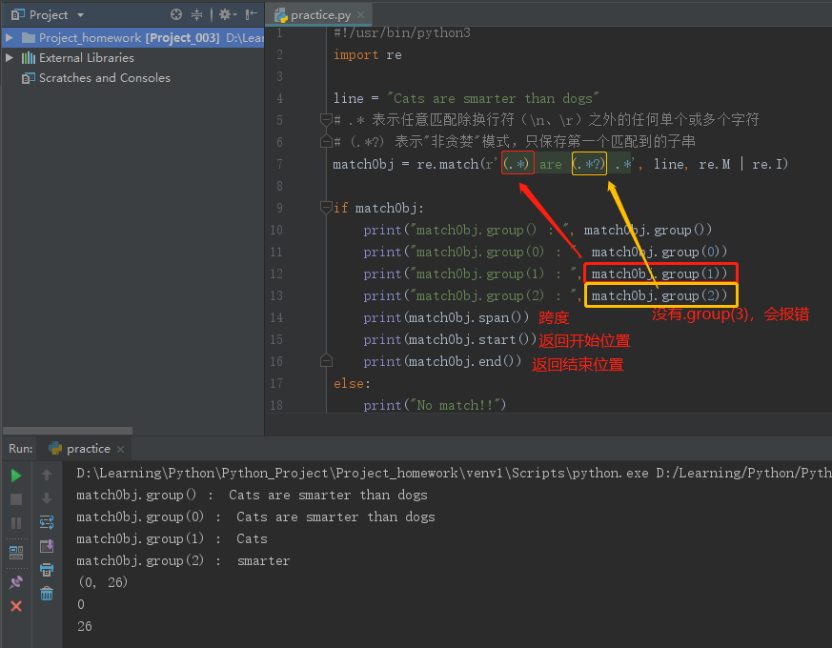Click the print console output icon
The height and width of the screenshot is (648, 832).
(x=47, y=570)
